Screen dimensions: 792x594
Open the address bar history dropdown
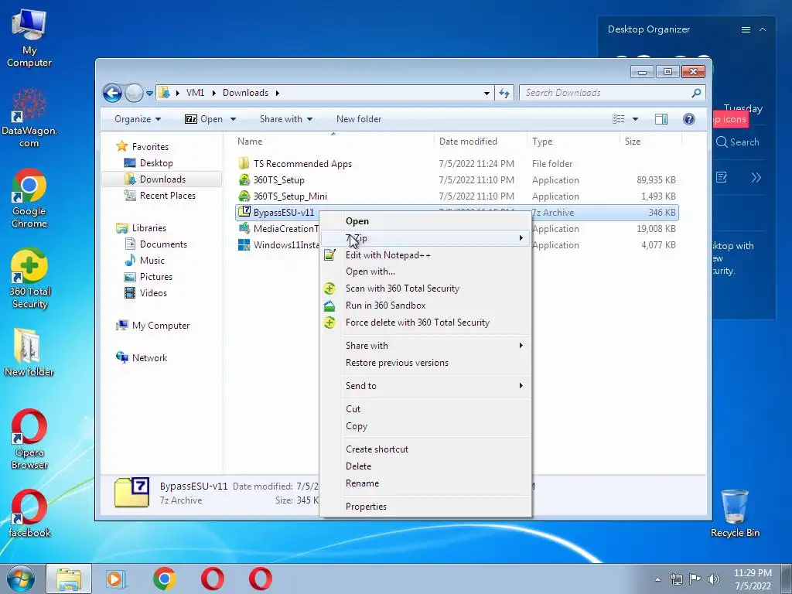(x=486, y=93)
